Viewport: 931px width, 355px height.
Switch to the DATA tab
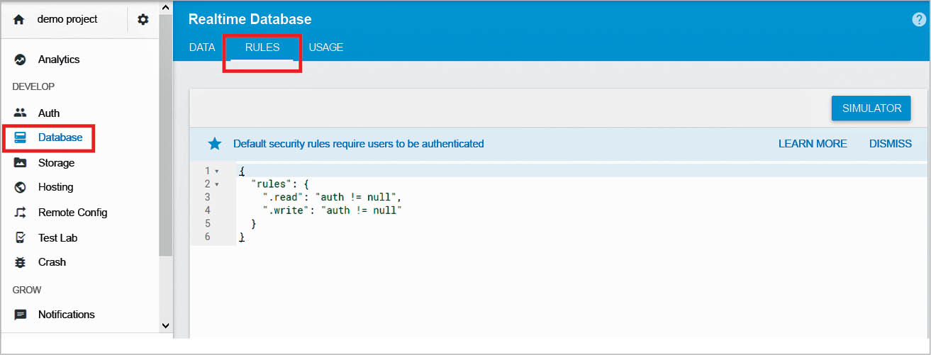click(x=202, y=47)
